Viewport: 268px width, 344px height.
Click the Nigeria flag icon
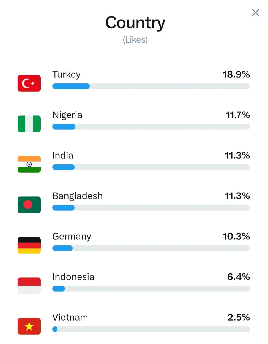(x=29, y=124)
